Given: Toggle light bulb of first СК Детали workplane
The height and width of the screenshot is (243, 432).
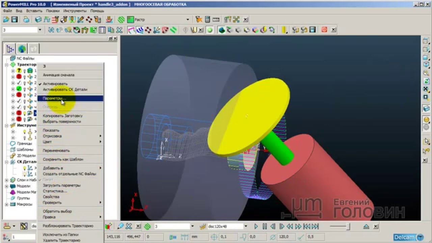Looking at the screenshot, I should coord(25,168).
